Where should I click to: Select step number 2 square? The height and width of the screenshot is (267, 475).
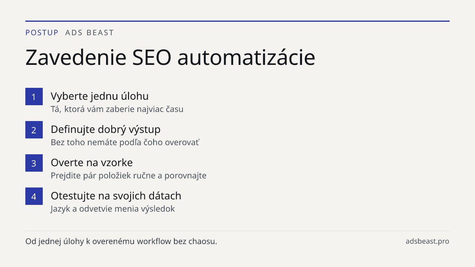point(34,130)
